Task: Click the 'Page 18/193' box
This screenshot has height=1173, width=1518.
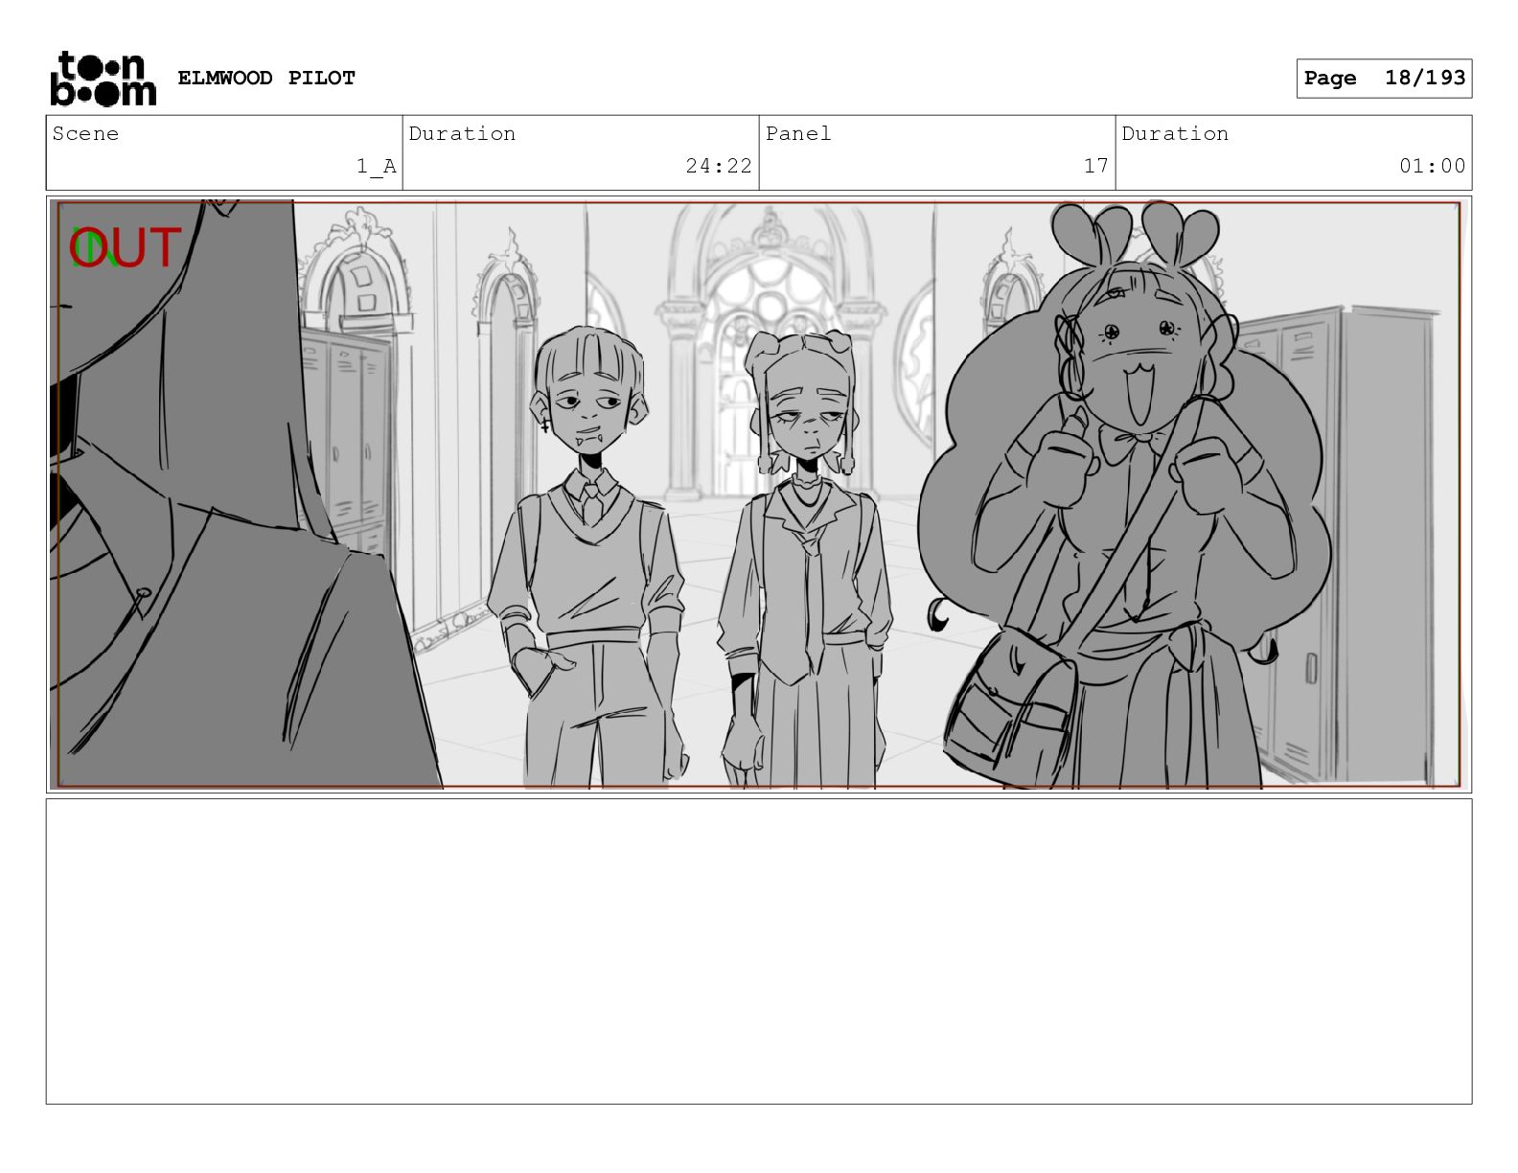Action: point(1384,78)
